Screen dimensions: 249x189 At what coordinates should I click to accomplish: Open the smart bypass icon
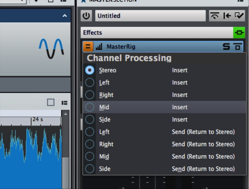(215, 16)
